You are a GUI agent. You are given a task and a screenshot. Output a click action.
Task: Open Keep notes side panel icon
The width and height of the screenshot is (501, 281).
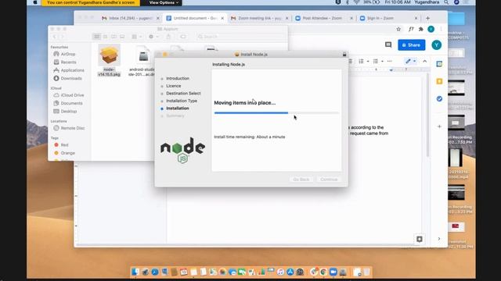(x=439, y=81)
